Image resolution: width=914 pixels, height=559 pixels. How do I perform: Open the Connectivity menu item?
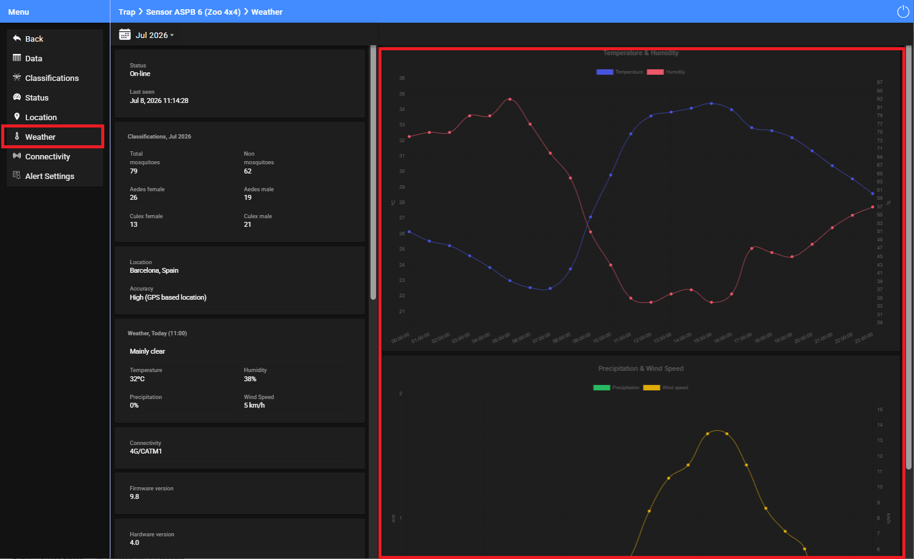point(55,156)
